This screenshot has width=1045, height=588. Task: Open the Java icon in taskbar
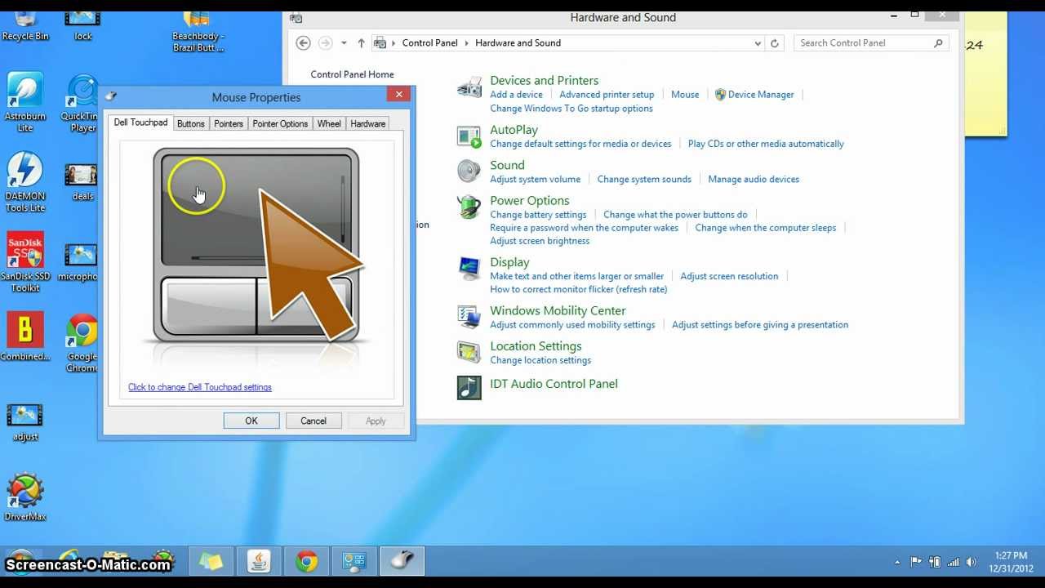(259, 561)
